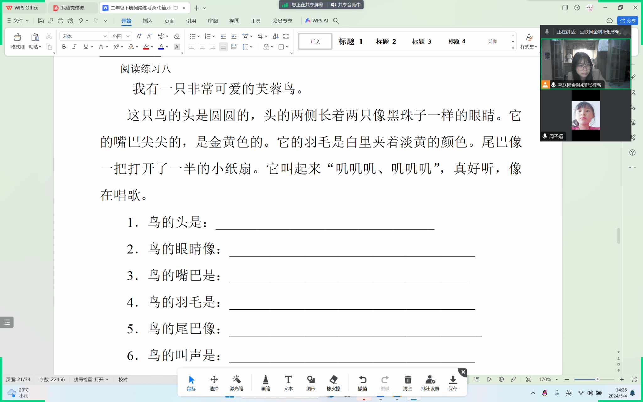643x402 pixels.
Task: Open the document outline sidebar icon
Action: 7,322
